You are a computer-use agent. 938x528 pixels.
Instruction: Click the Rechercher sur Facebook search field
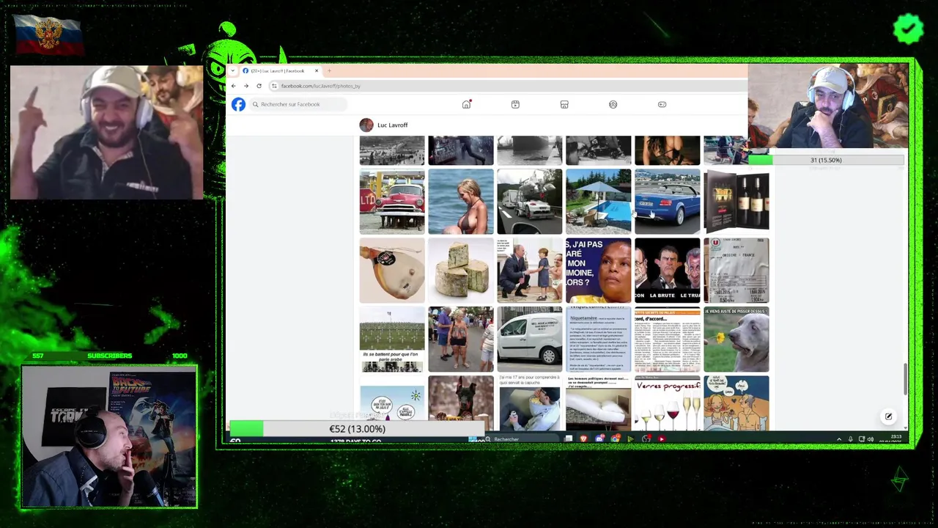pos(297,104)
